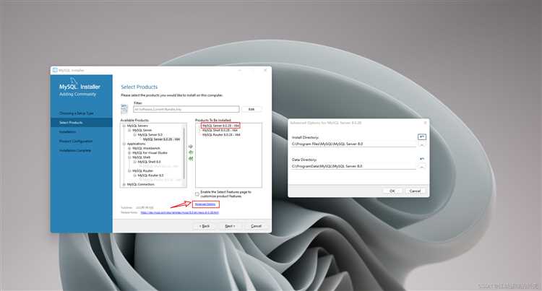Image resolution: width=542 pixels, height=291 pixels.
Task: Browse for a new Install Directory
Action: [422, 144]
